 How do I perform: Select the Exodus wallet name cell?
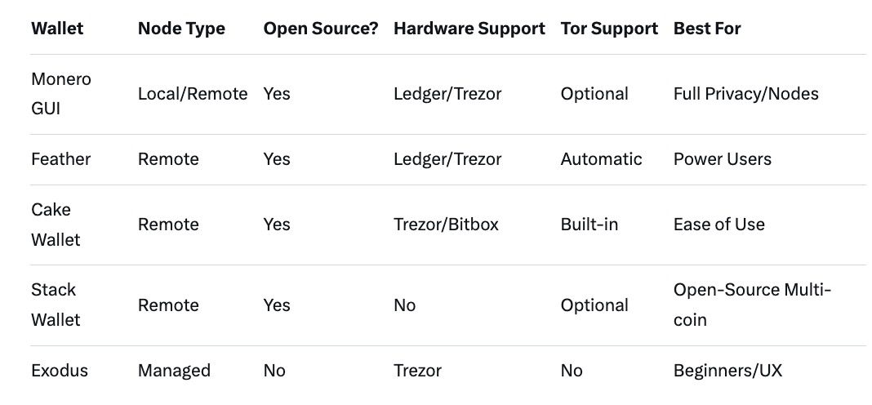[x=59, y=371]
